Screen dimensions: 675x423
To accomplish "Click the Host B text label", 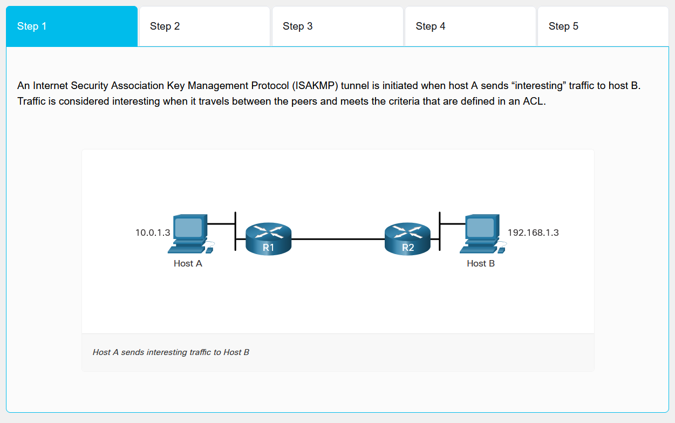I will point(481,264).
